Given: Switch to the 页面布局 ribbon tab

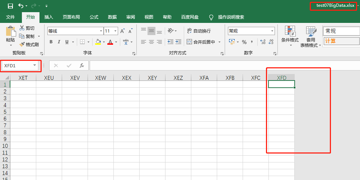Looking at the screenshot, I should pos(71,17).
